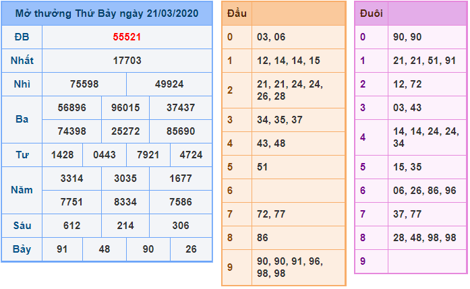Click fourth prize number 4724
Viewport: 470px width, 289px height.
coord(191,155)
